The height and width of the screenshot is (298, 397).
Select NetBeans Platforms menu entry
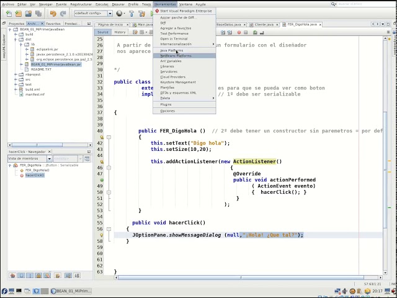(x=184, y=56)
